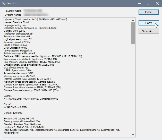The image size is (162, 140).
Task: Click the System Name: label
Action: tap(13, 15)
